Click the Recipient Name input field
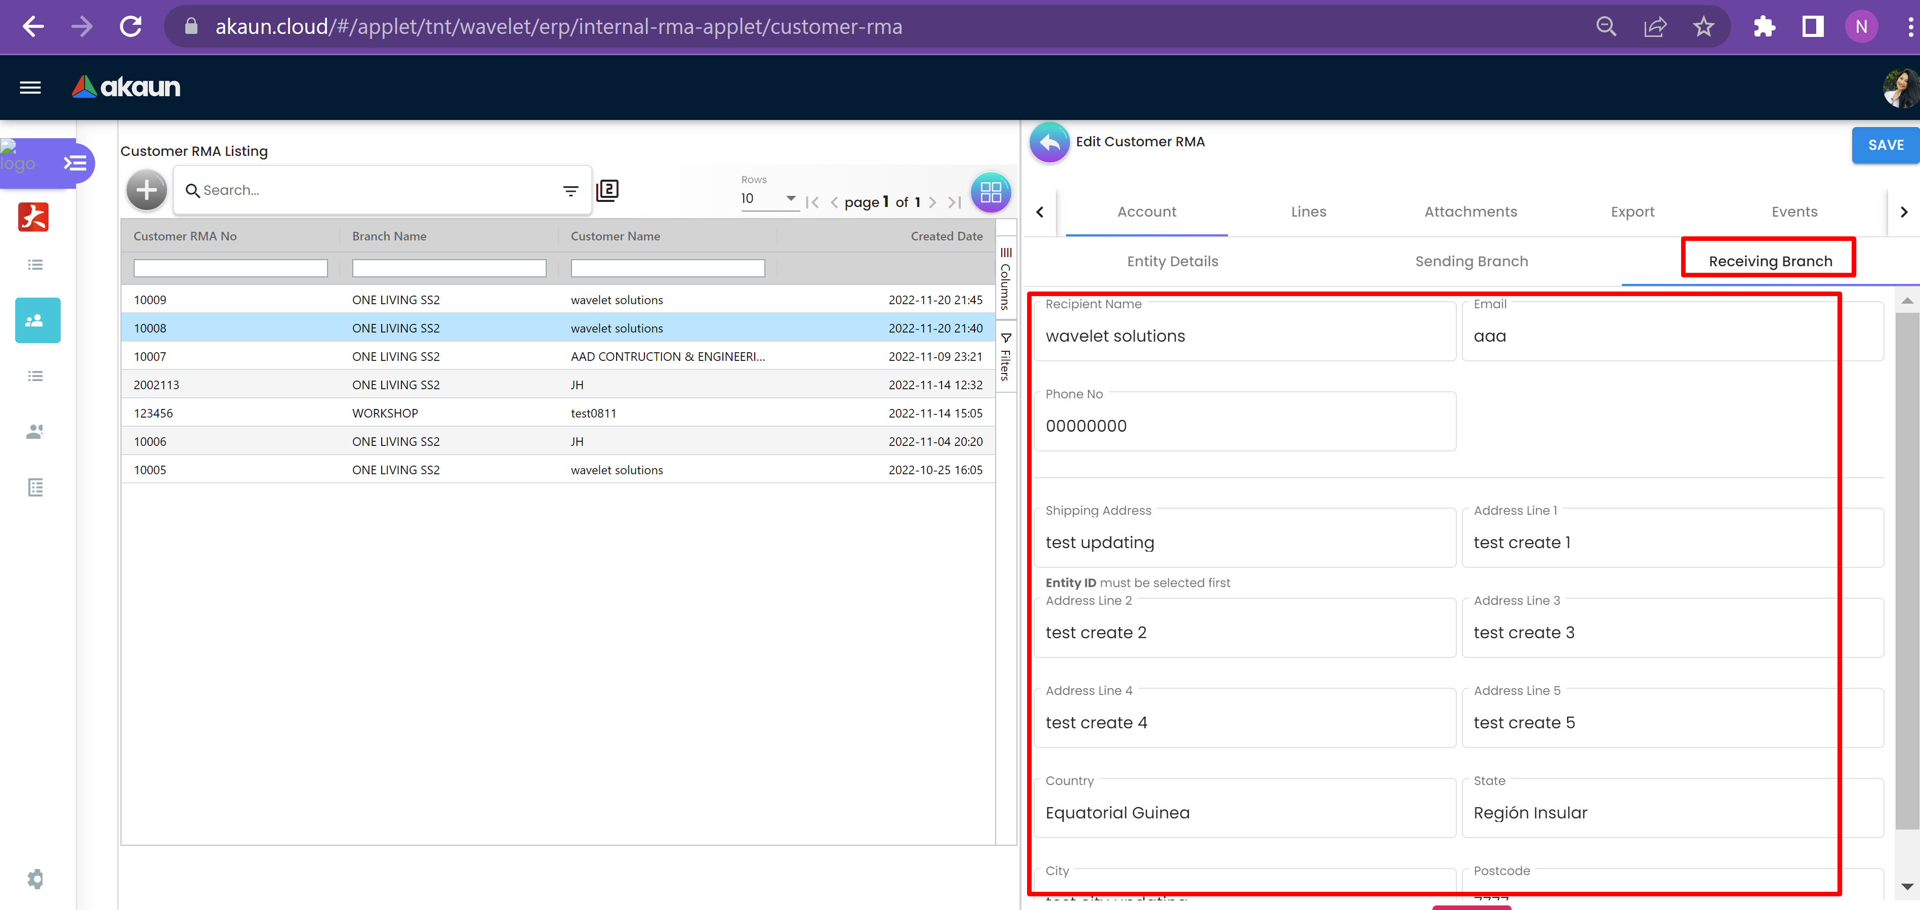The image size is (1920, 910). 1244,336
